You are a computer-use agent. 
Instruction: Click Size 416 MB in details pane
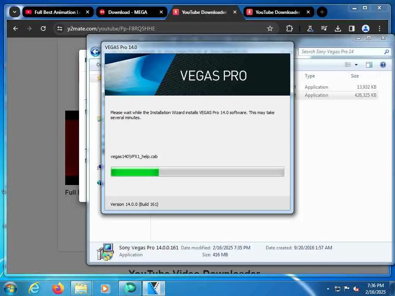pos(220,255)
